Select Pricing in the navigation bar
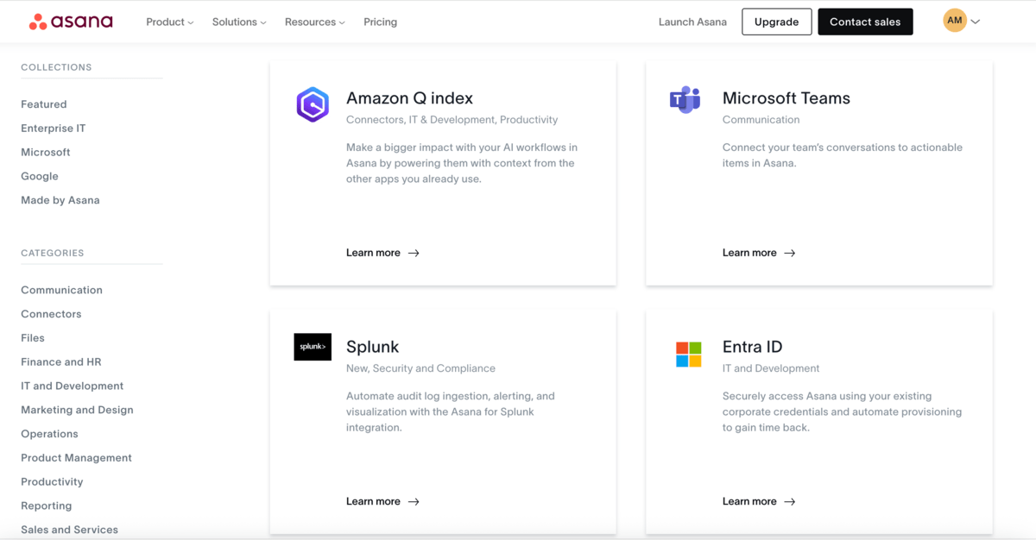The width and height of the screenshot is (1036, 540). point(380,22)
